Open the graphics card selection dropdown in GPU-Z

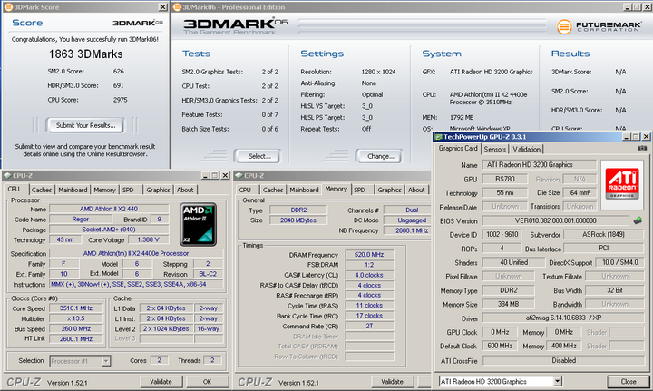pyautogui.click(x=557, y=381)
